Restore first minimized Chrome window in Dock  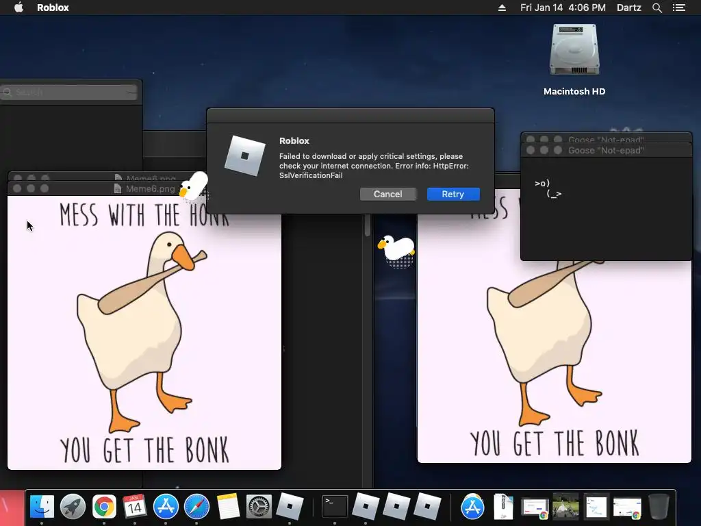(535, 508)
